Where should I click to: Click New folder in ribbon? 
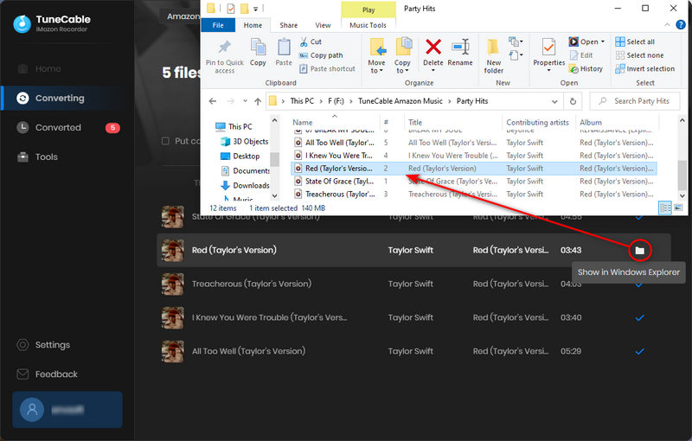493,56
